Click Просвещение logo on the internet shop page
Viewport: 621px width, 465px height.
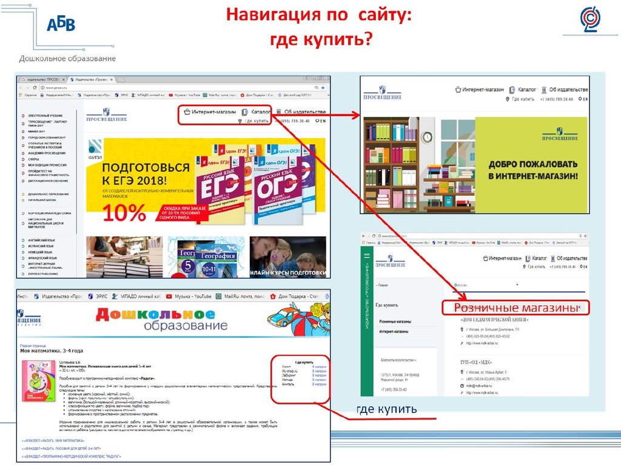point(383,93)
